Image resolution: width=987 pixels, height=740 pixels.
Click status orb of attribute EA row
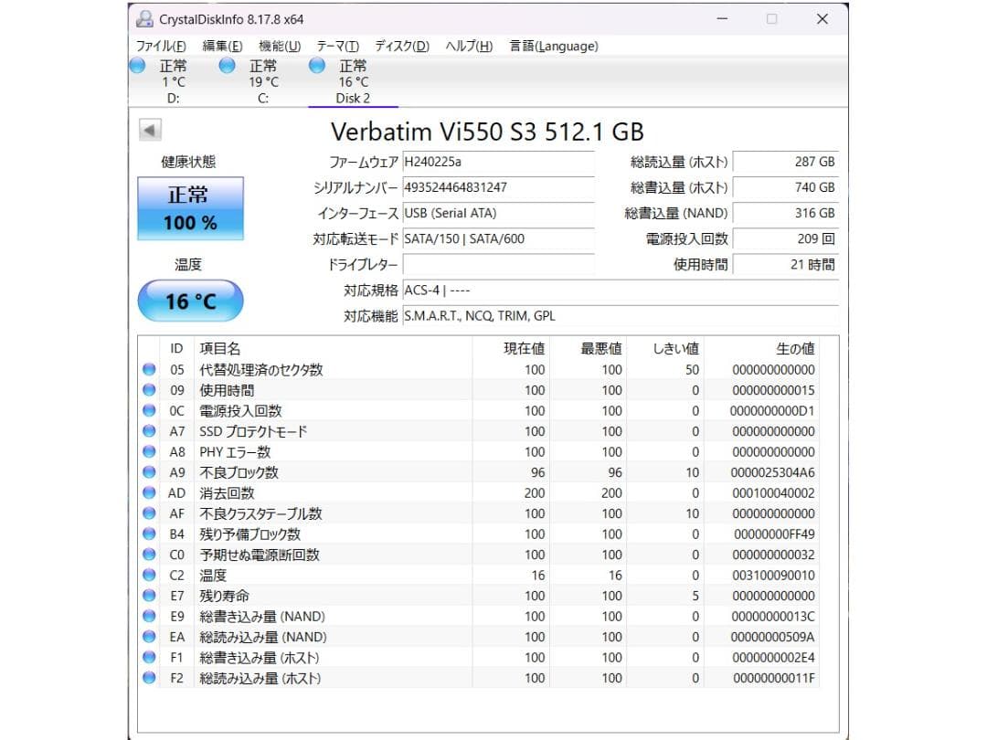(x=149, y=637)
